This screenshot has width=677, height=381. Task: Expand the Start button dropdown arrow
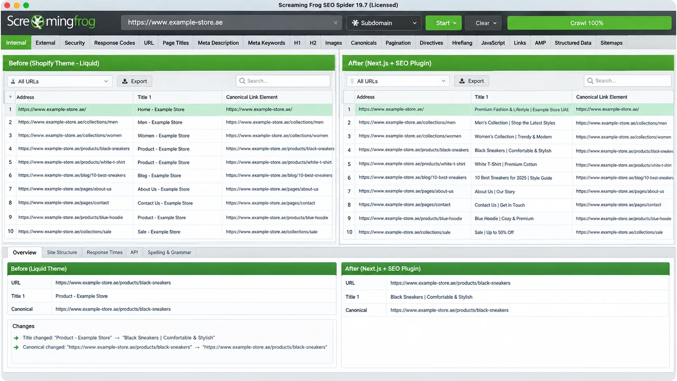click(455, 23)
